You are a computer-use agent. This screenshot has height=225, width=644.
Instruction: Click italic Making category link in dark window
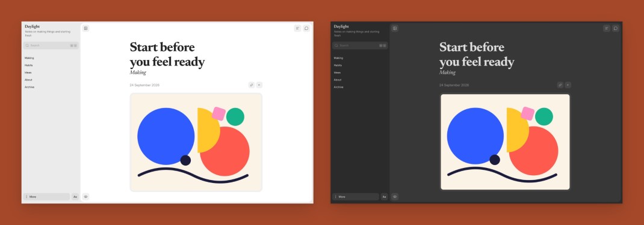(x=447, y=73)
